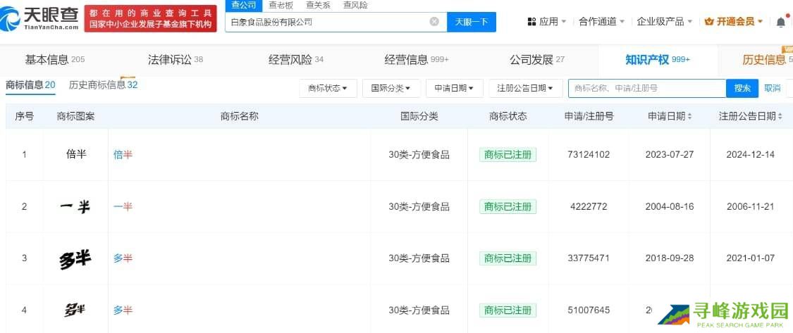Click application date 2023-07-27
The height and width of the screenshot is (333, 793).
tap(670, 155)
